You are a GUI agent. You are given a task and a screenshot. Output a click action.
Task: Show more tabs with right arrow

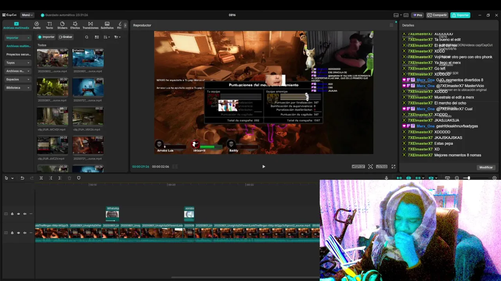coord(125,25)
